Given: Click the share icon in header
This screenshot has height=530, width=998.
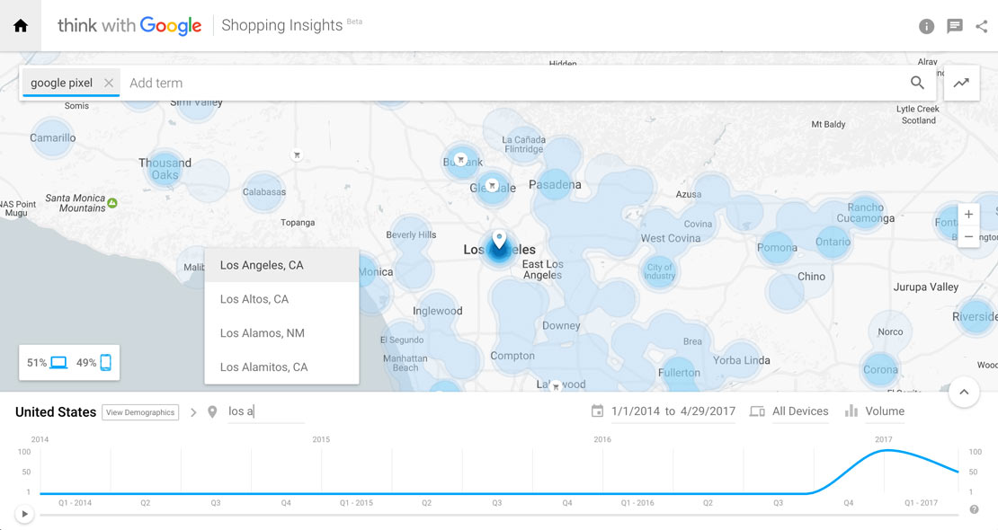Looking at the screenshot, I should [982, 26].
